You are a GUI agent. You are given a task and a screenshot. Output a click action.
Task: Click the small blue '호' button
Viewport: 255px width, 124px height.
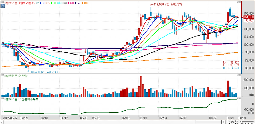point(3,6)
